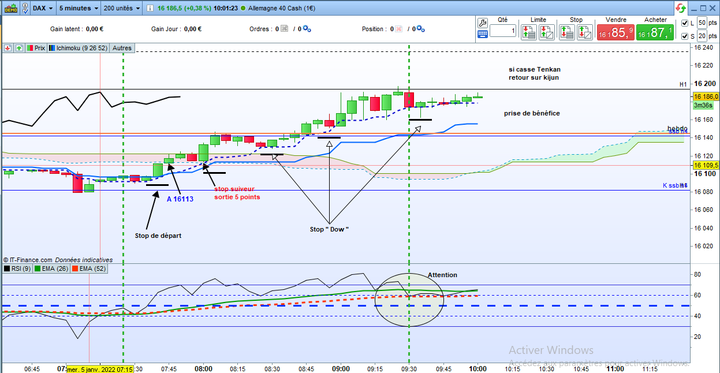The height and width of the screenshot is (373, 720).
Task: Click the instrument info icon
Action: [150, 8]
